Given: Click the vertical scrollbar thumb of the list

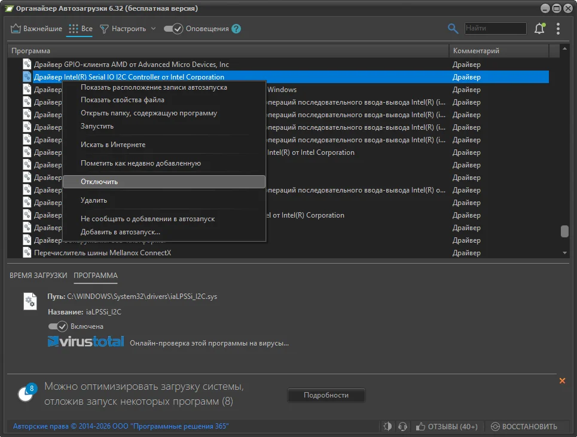Looking at the screenshot, I should coord(564,231).
